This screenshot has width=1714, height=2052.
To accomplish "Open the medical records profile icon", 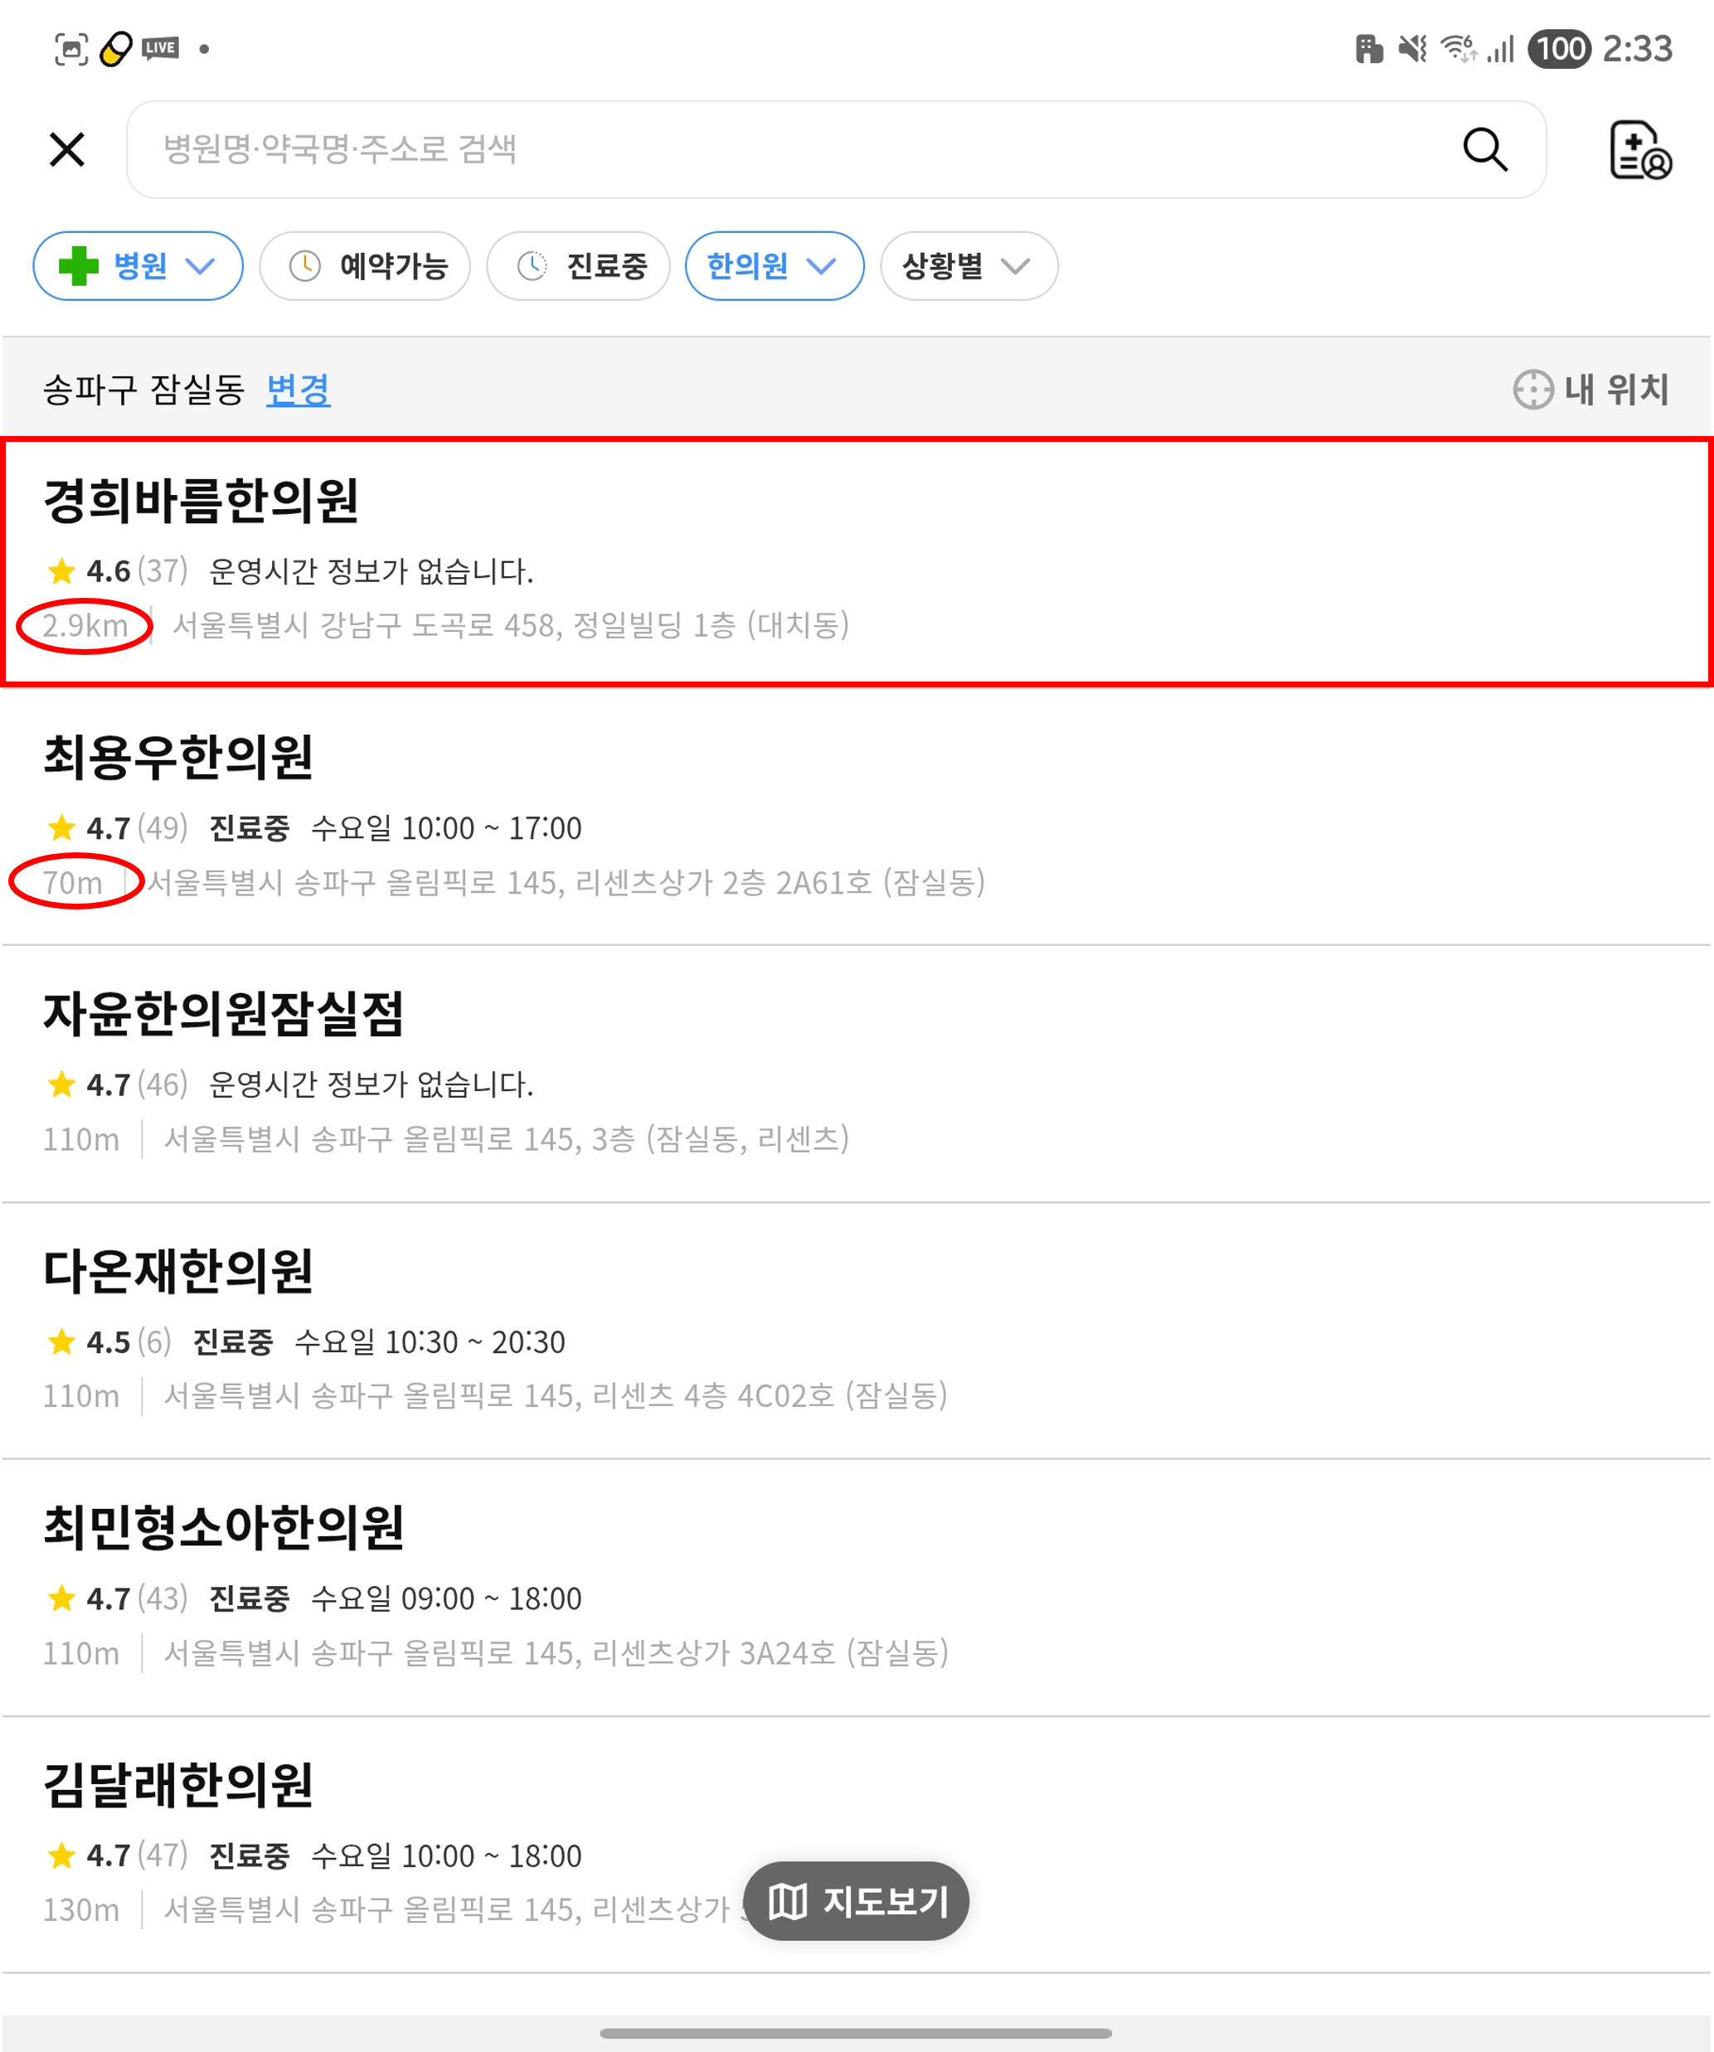I will [x=1639, y=151].
